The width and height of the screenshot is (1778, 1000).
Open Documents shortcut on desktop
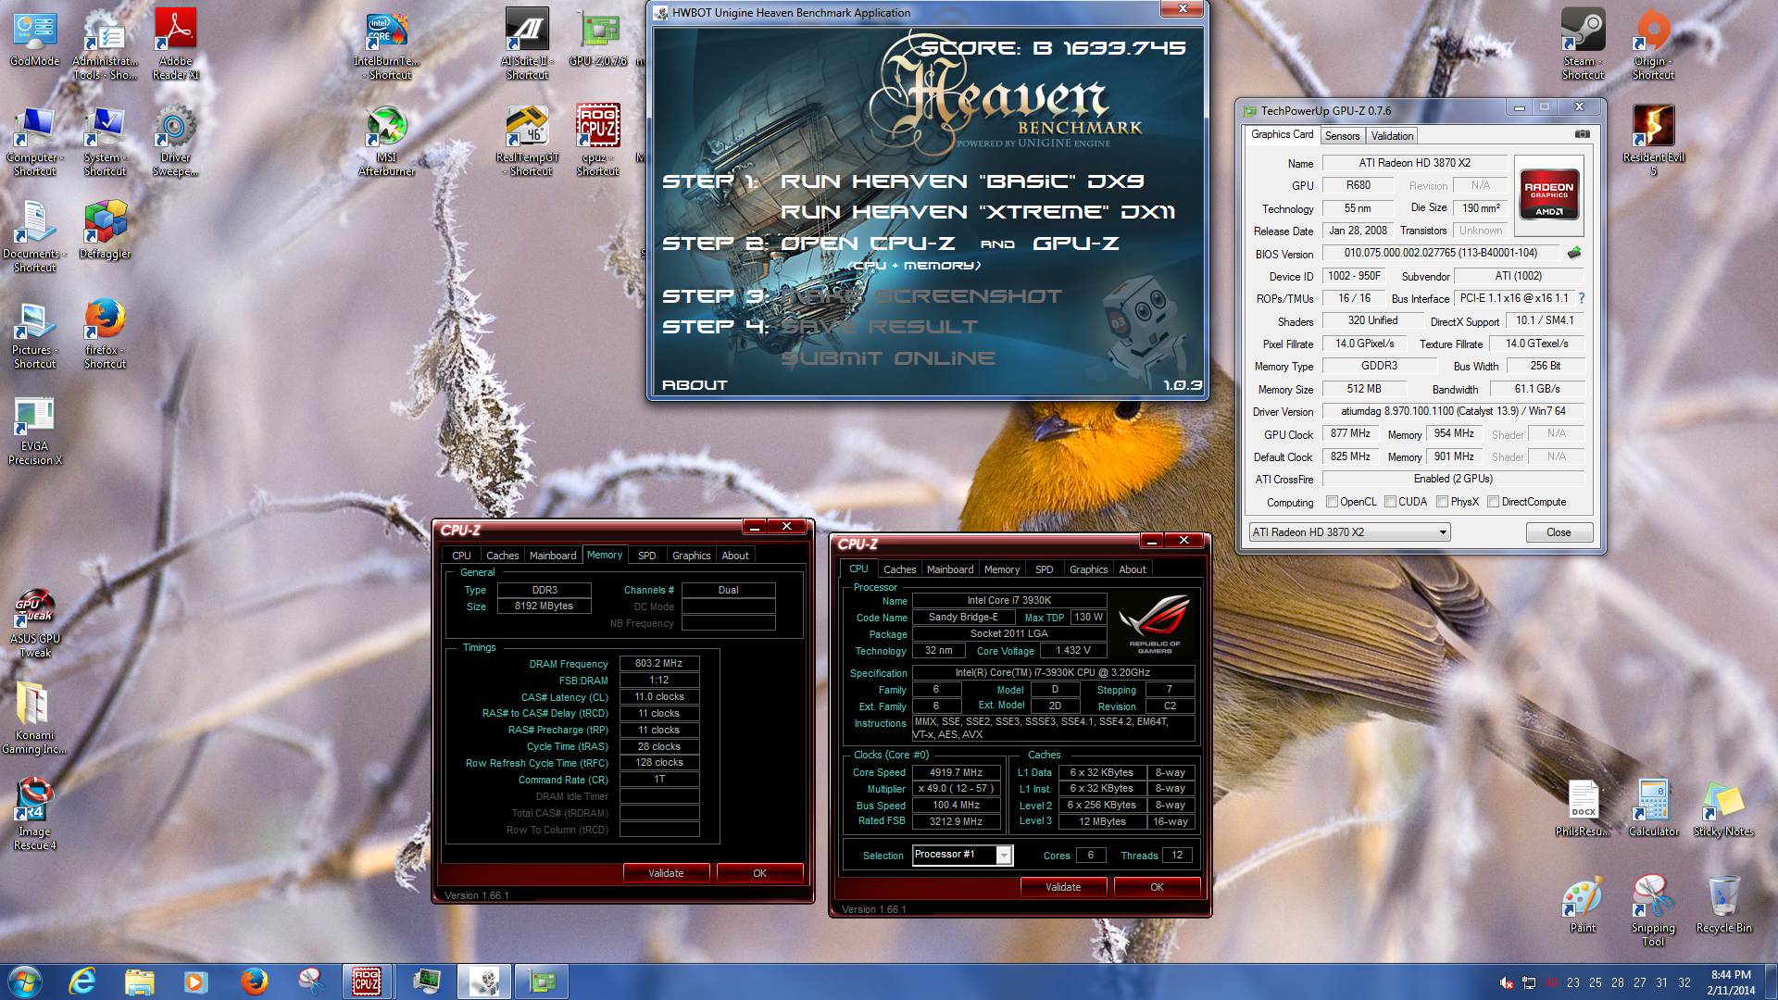34,238
